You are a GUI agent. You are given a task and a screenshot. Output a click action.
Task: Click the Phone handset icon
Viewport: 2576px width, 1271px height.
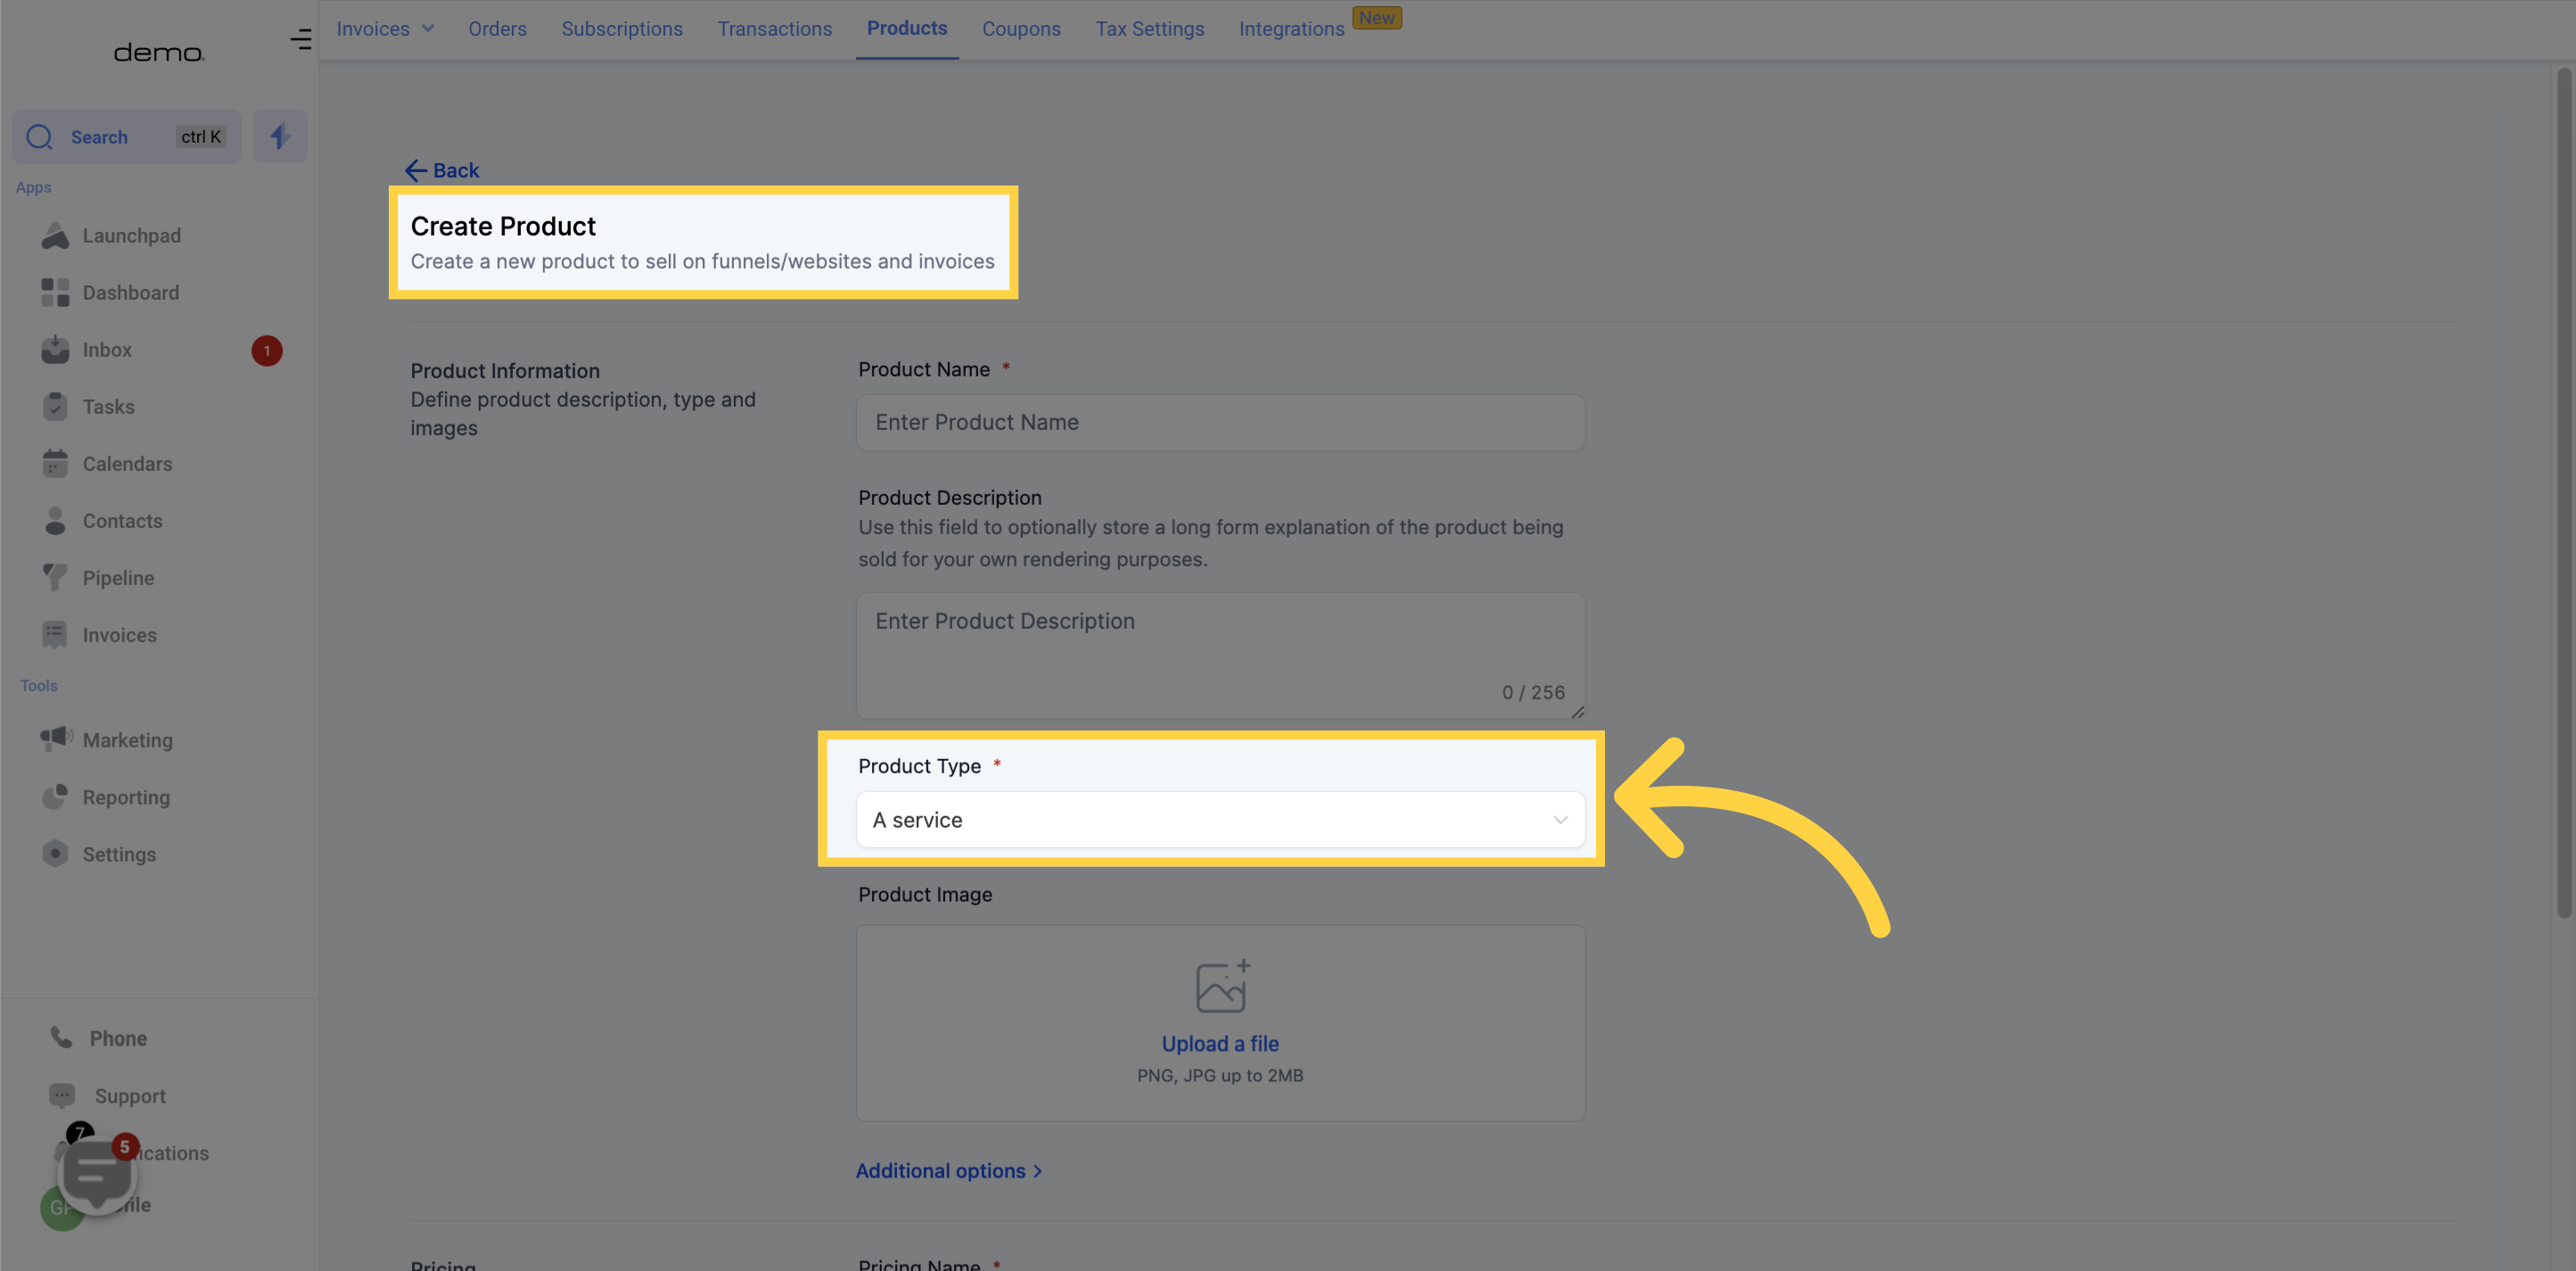(x=61, y=1038)
